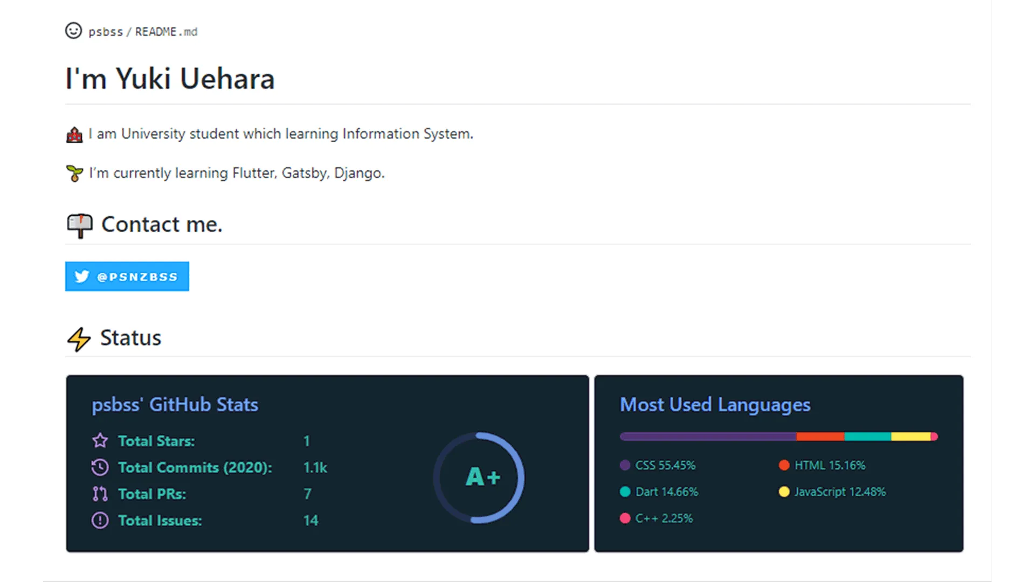Click the 'Total Issues:' label

[160, 520]
